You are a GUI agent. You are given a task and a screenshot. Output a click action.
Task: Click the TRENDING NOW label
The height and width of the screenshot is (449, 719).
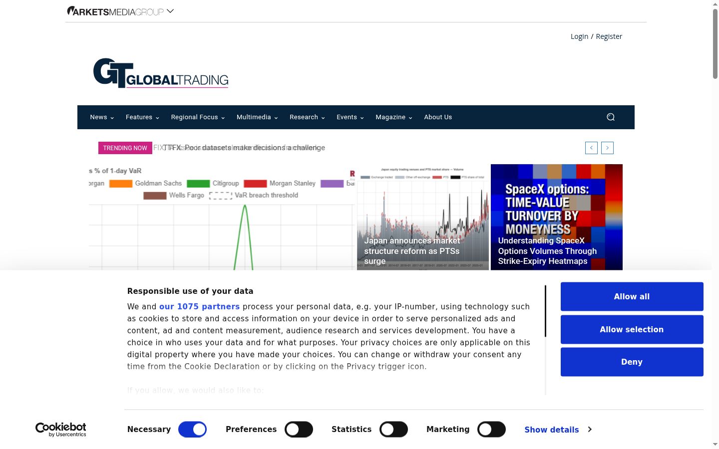point(125,148)
